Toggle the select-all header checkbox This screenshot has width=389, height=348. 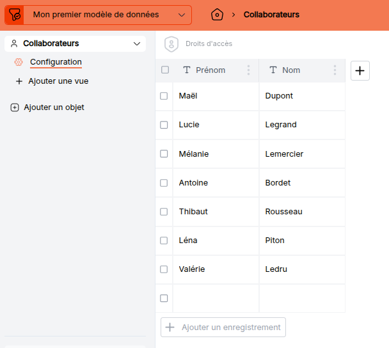[164, 70]
